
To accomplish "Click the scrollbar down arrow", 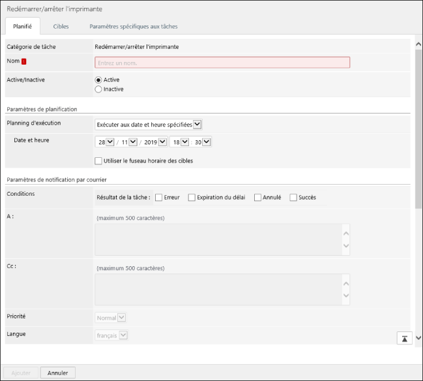I will click(418, 338).
